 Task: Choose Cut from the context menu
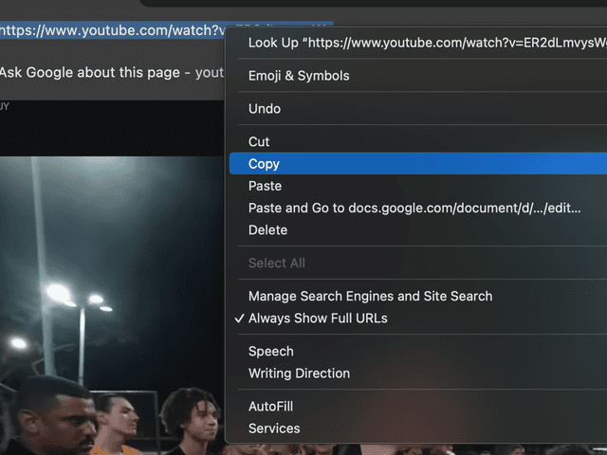pyautogui.click(x=418, y=141)
